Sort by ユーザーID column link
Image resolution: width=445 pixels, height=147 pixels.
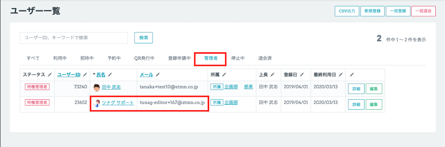[x=69, y=75]
